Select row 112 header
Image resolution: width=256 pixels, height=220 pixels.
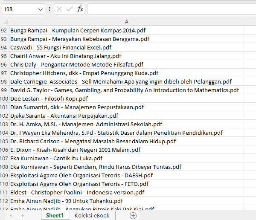coord(4,201)
